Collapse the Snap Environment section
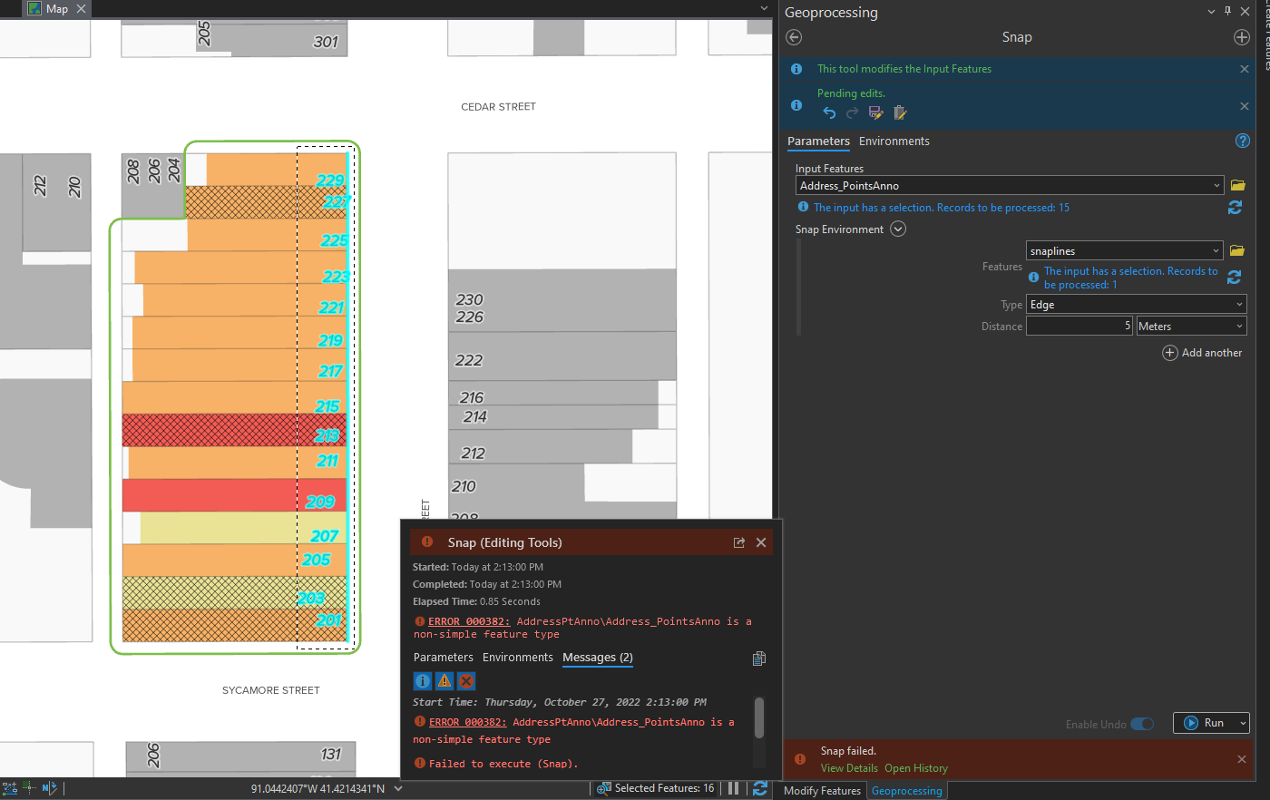 [x=898, y=229]
